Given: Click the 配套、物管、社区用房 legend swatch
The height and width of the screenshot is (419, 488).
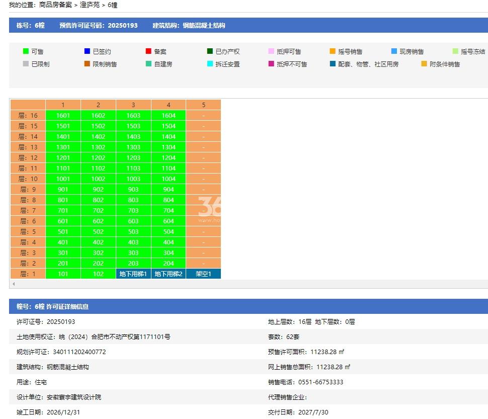Looking at the screenshot, I should 333,63.
